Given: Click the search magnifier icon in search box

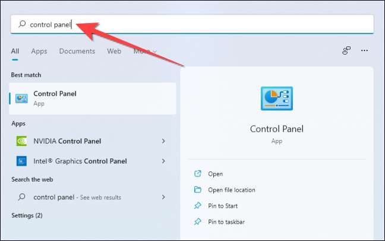Looking at the screenshot, I should point(22,24).
